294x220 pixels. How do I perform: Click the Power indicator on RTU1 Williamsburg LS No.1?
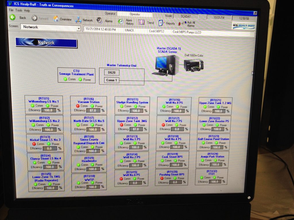point(48,106)
